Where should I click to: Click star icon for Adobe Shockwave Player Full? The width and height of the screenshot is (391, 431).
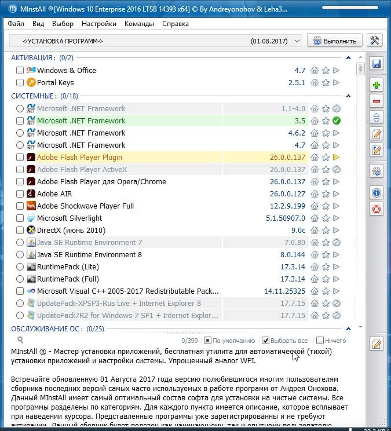tap(326, 206)
